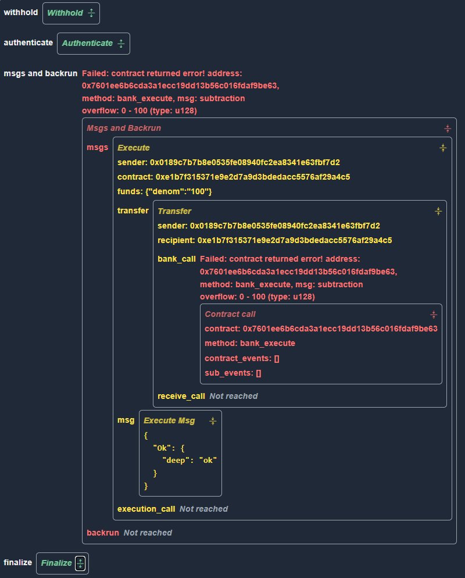Click the bank_call field label
465x578 pixels.
tap(177, 259)
